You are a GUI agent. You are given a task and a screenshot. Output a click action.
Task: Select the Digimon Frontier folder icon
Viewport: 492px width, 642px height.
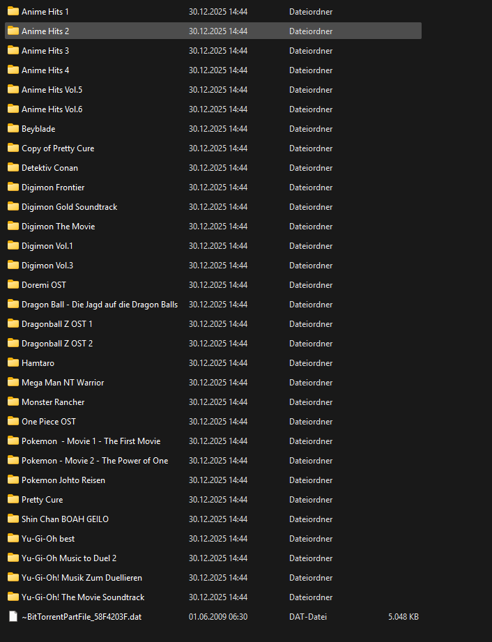(x=13, y=187)
